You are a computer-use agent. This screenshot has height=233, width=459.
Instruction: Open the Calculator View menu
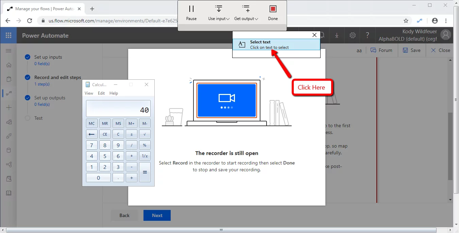click(x=89, y=93)
